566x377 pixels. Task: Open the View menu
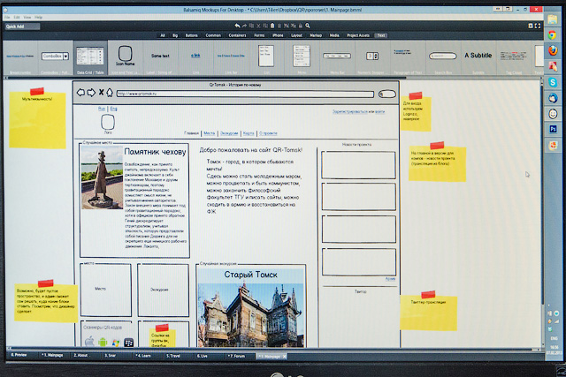point(27,18)
